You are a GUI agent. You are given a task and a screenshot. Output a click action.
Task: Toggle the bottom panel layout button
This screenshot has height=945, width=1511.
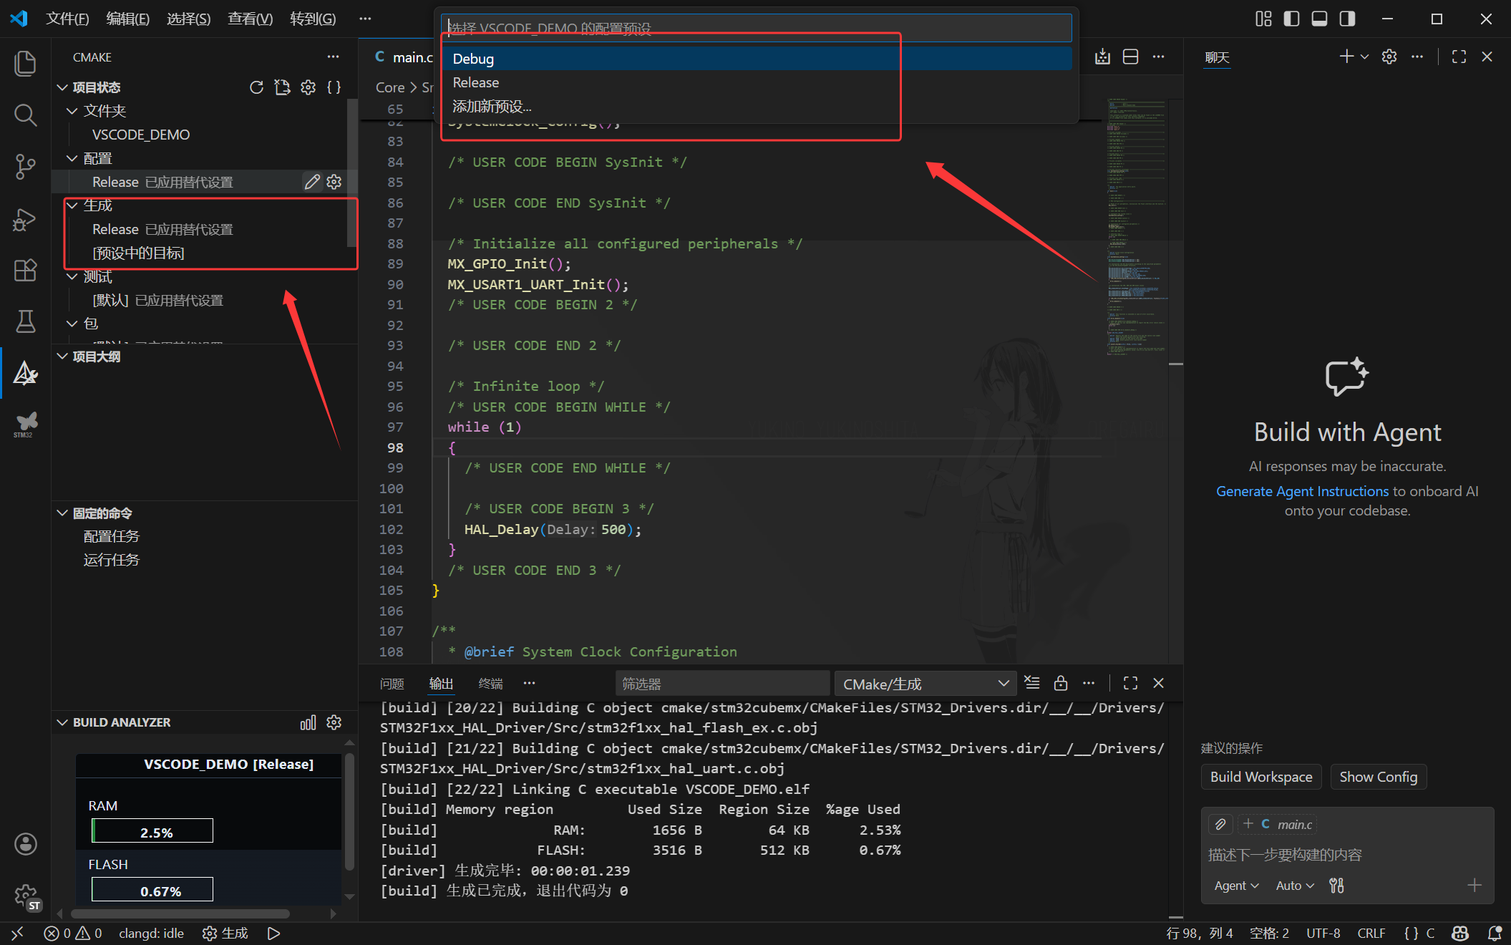(1319, 19)
